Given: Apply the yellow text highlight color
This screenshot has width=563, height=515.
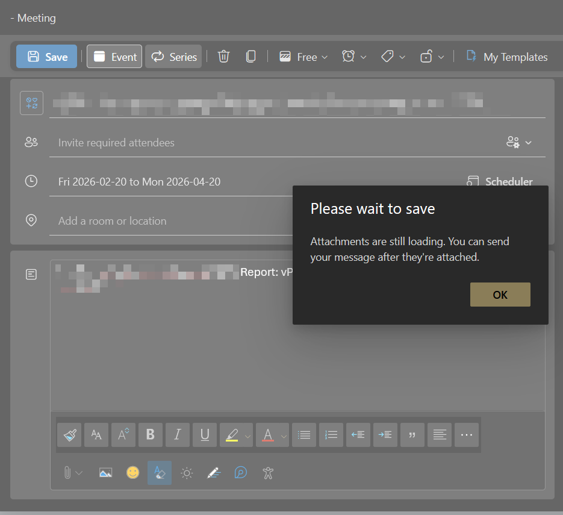Looking at the screenshot, I should [x=231, y=434].
